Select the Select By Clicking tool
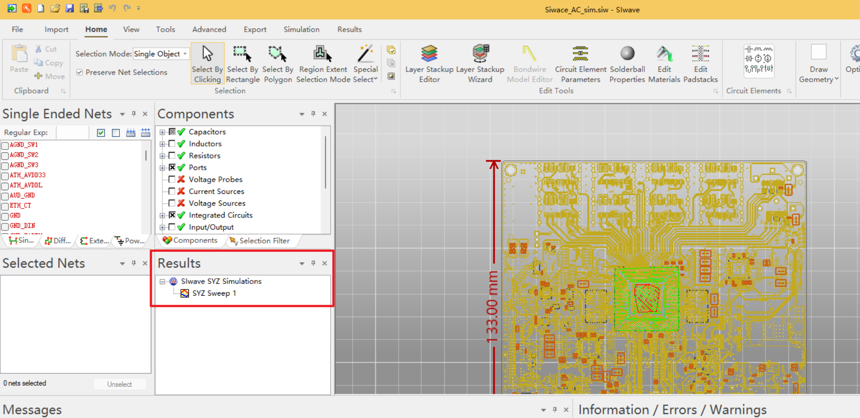Image resolution: width=860 pixels, height=418 pixels. point(207,63)
